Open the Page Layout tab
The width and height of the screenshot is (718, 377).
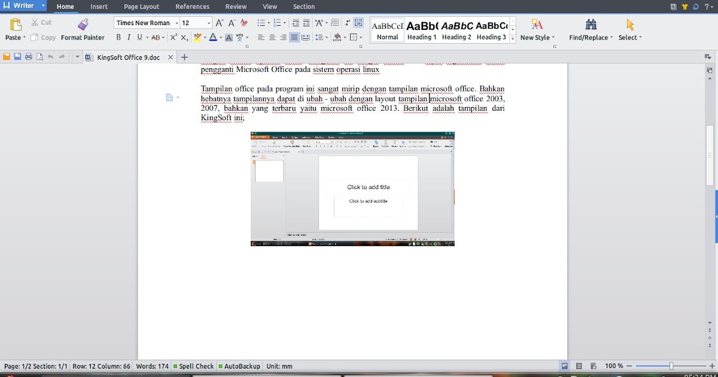click(x=142, y=7)
